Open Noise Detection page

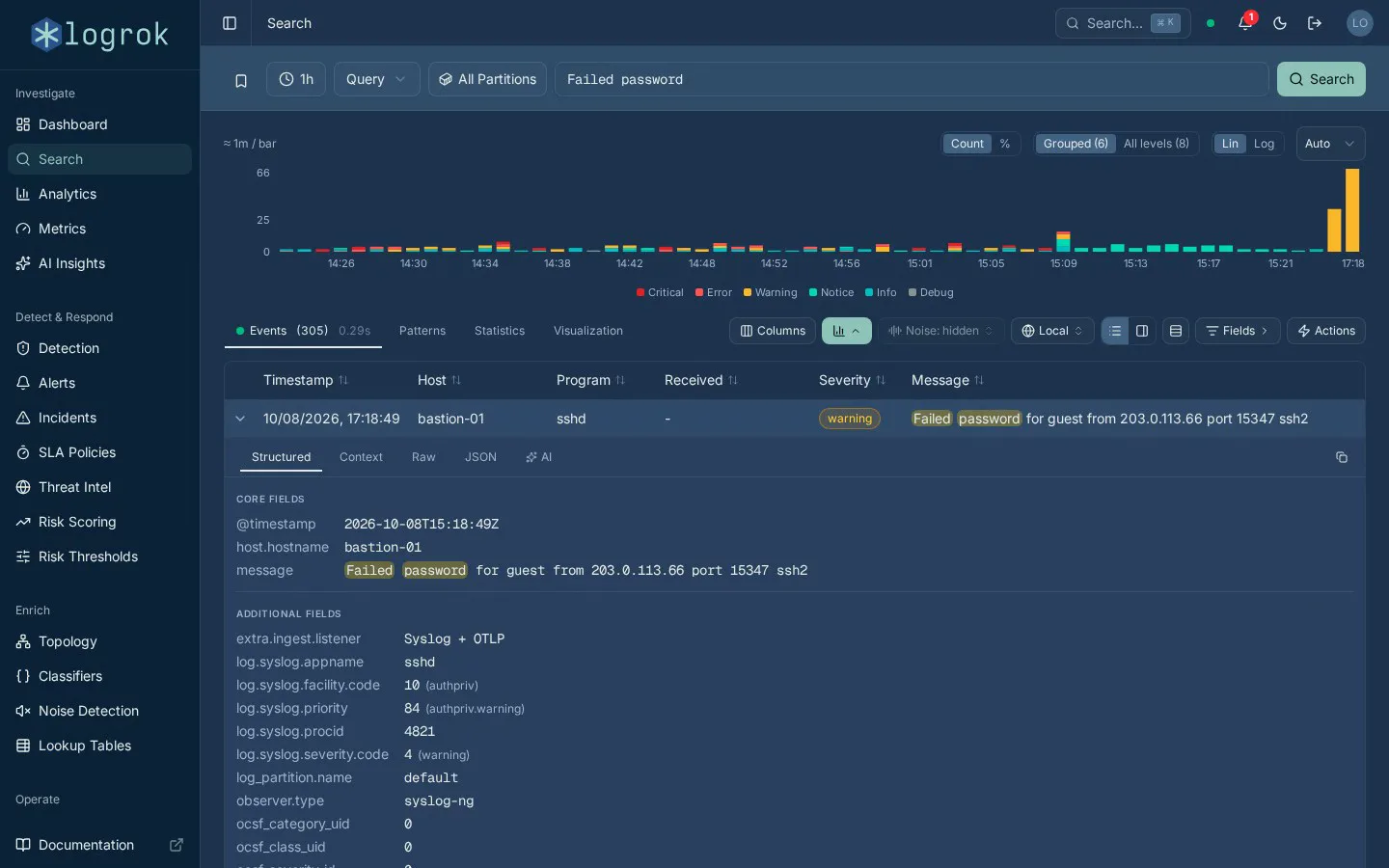pyautogui.click(x=99, y=711)
